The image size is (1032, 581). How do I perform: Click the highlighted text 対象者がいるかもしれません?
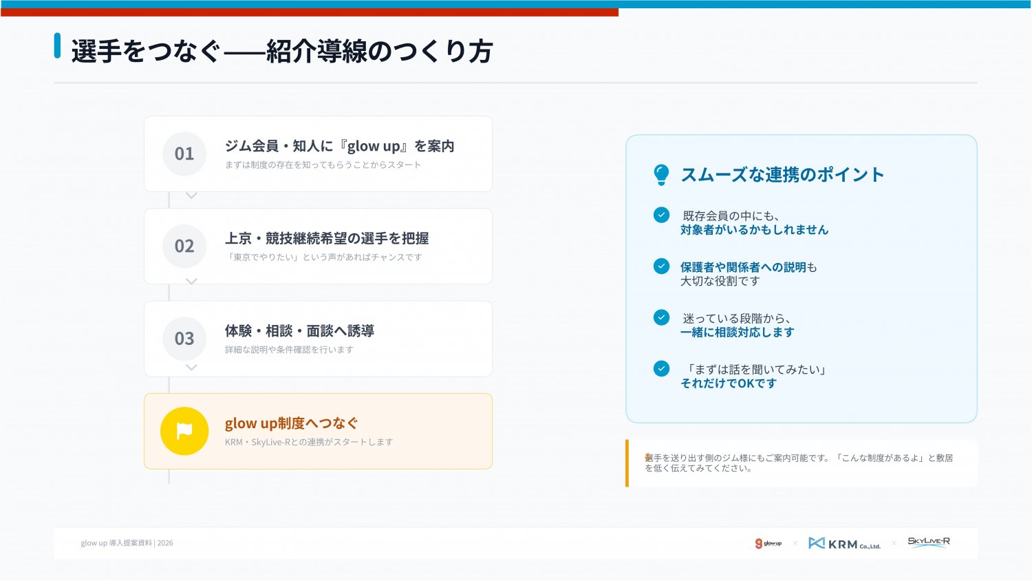pyautogui.click(x=754, y=230)
